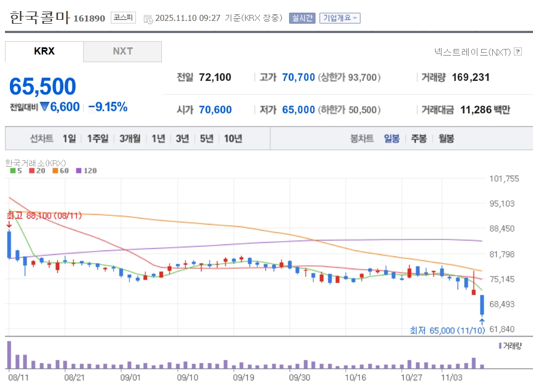Viewport: 533px width, 387px height.
Task: Click the blue down-triangle price change icon
Action: click(45, 107)
